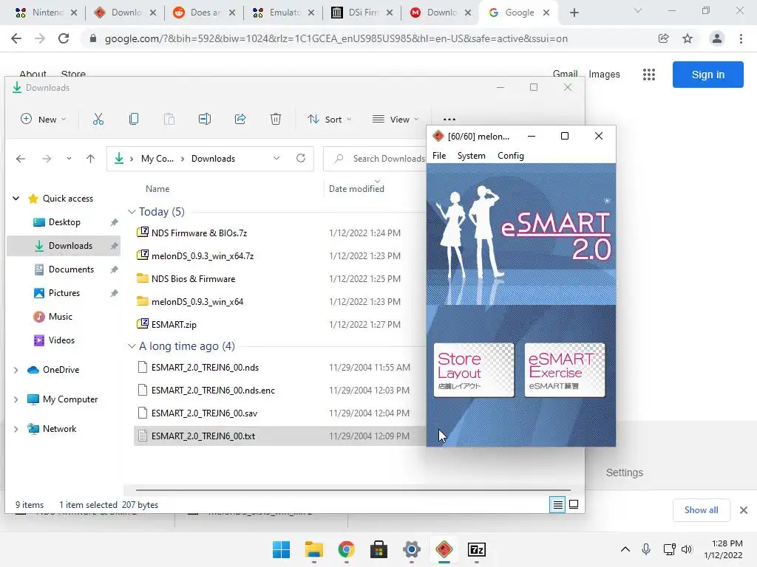
Task: Open the Google apps grid icon
Action: (649, 75)
